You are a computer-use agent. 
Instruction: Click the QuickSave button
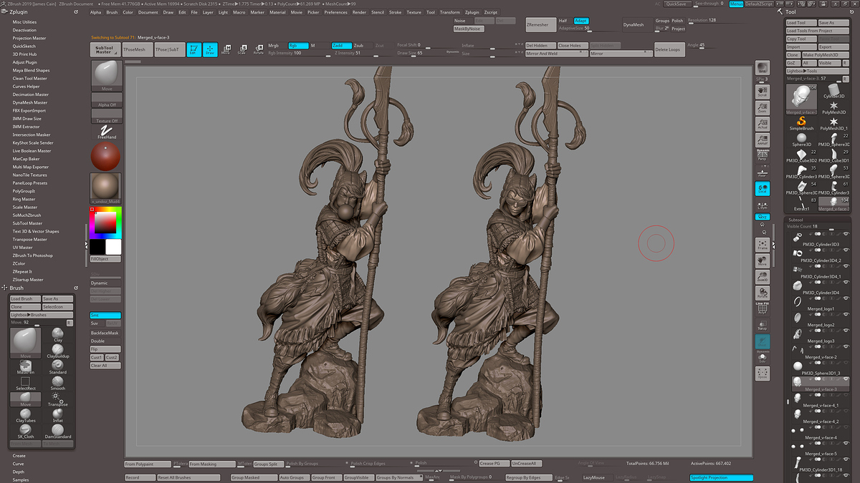[x=677, y=4]
